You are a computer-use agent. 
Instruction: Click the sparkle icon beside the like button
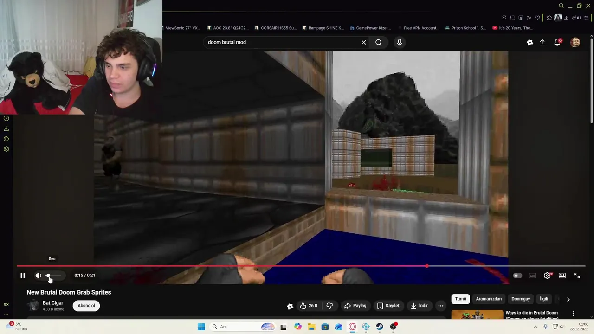pyautogui.click(x=290, y=306)
